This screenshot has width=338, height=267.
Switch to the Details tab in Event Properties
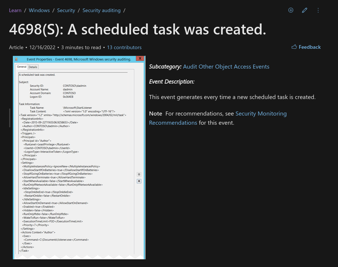point(33,67)
